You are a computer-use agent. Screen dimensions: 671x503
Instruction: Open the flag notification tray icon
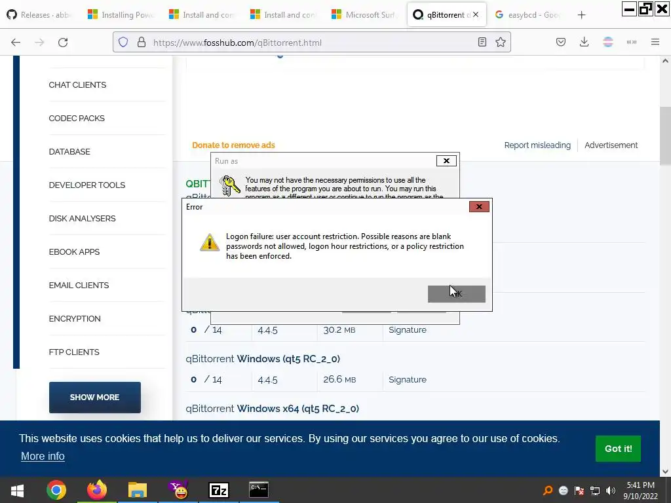[579, 491]
